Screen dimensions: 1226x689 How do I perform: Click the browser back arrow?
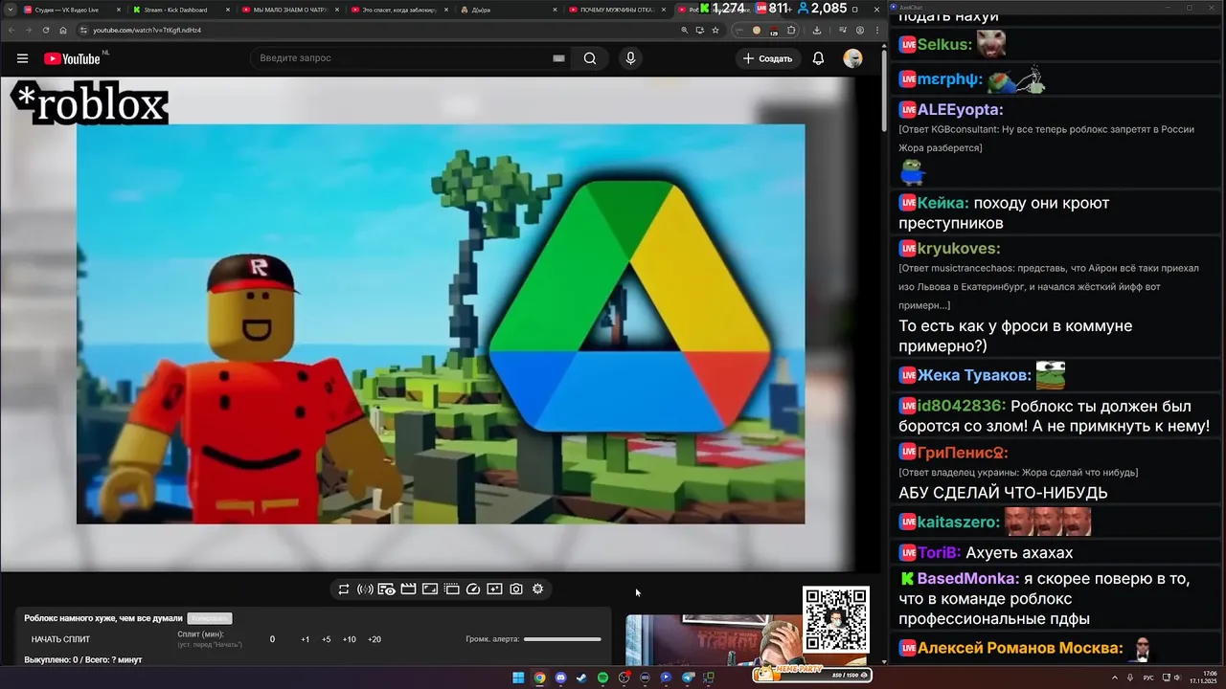coord(11,30)
